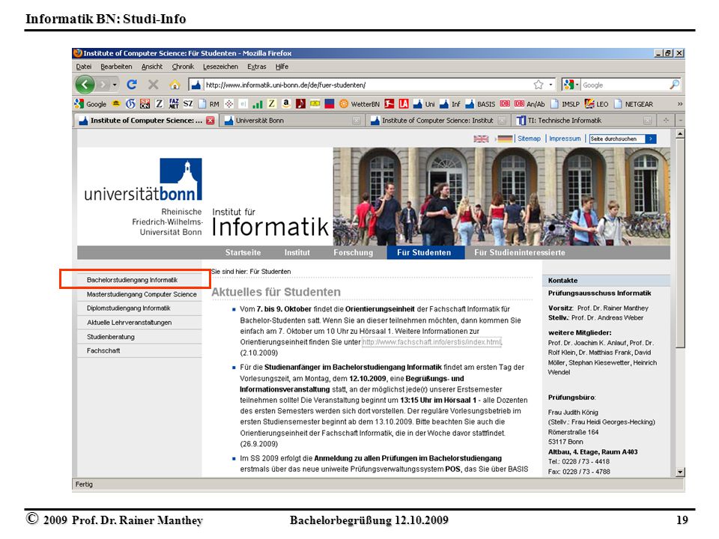719x539 pixels.
Task: Bookmark this page with the star icon
Action: tap(539, 85)
